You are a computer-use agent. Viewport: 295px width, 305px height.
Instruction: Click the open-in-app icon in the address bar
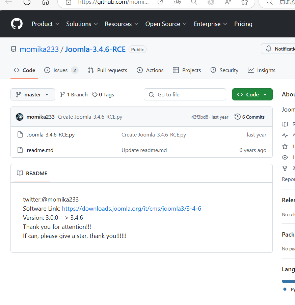160,2
